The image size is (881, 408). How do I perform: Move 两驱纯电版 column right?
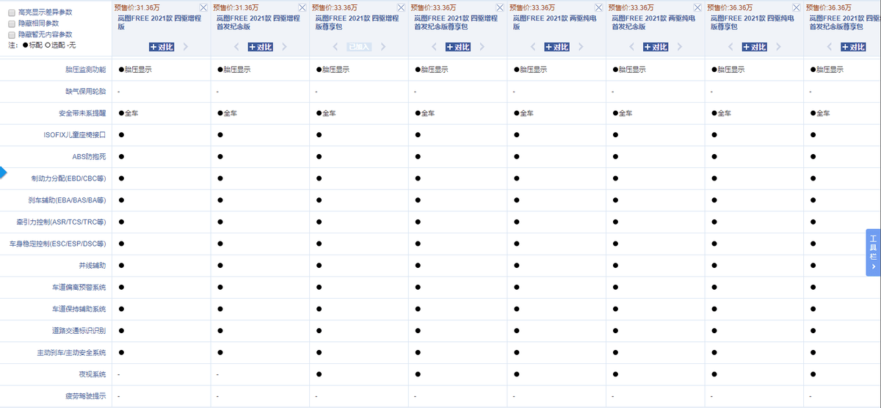tap(581, 47)
